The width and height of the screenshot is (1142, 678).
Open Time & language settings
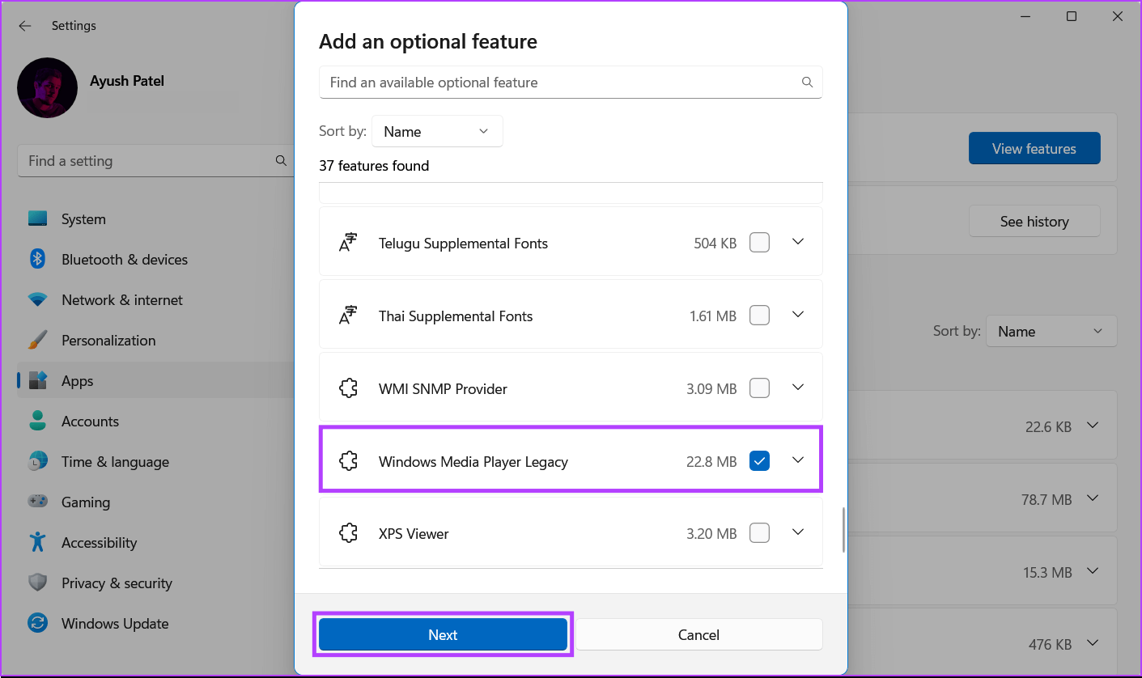155,462
